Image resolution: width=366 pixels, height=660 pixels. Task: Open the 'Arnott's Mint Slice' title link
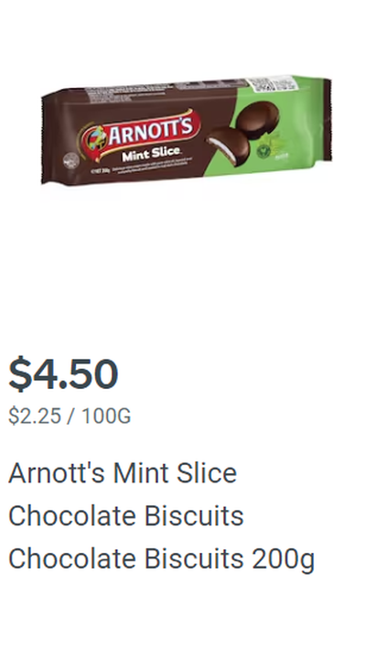click(x=123, y=473)
